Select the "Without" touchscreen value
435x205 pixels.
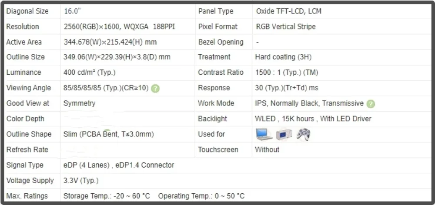pyautogui.click(x=267, y=149)
